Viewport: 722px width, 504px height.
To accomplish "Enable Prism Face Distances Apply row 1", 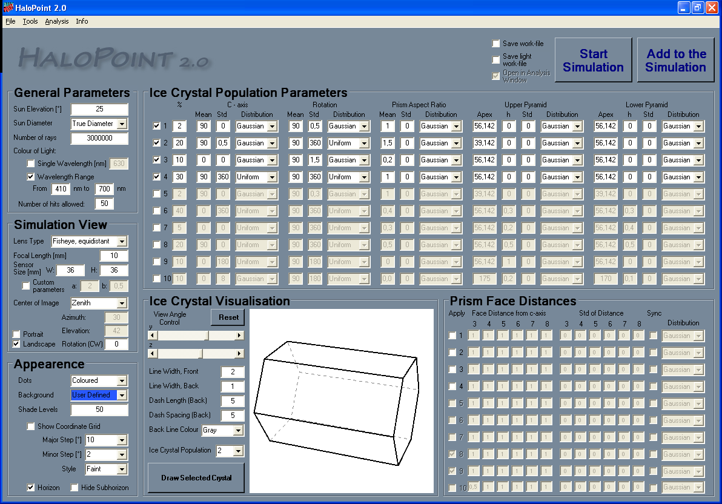I will click(452, 336).
